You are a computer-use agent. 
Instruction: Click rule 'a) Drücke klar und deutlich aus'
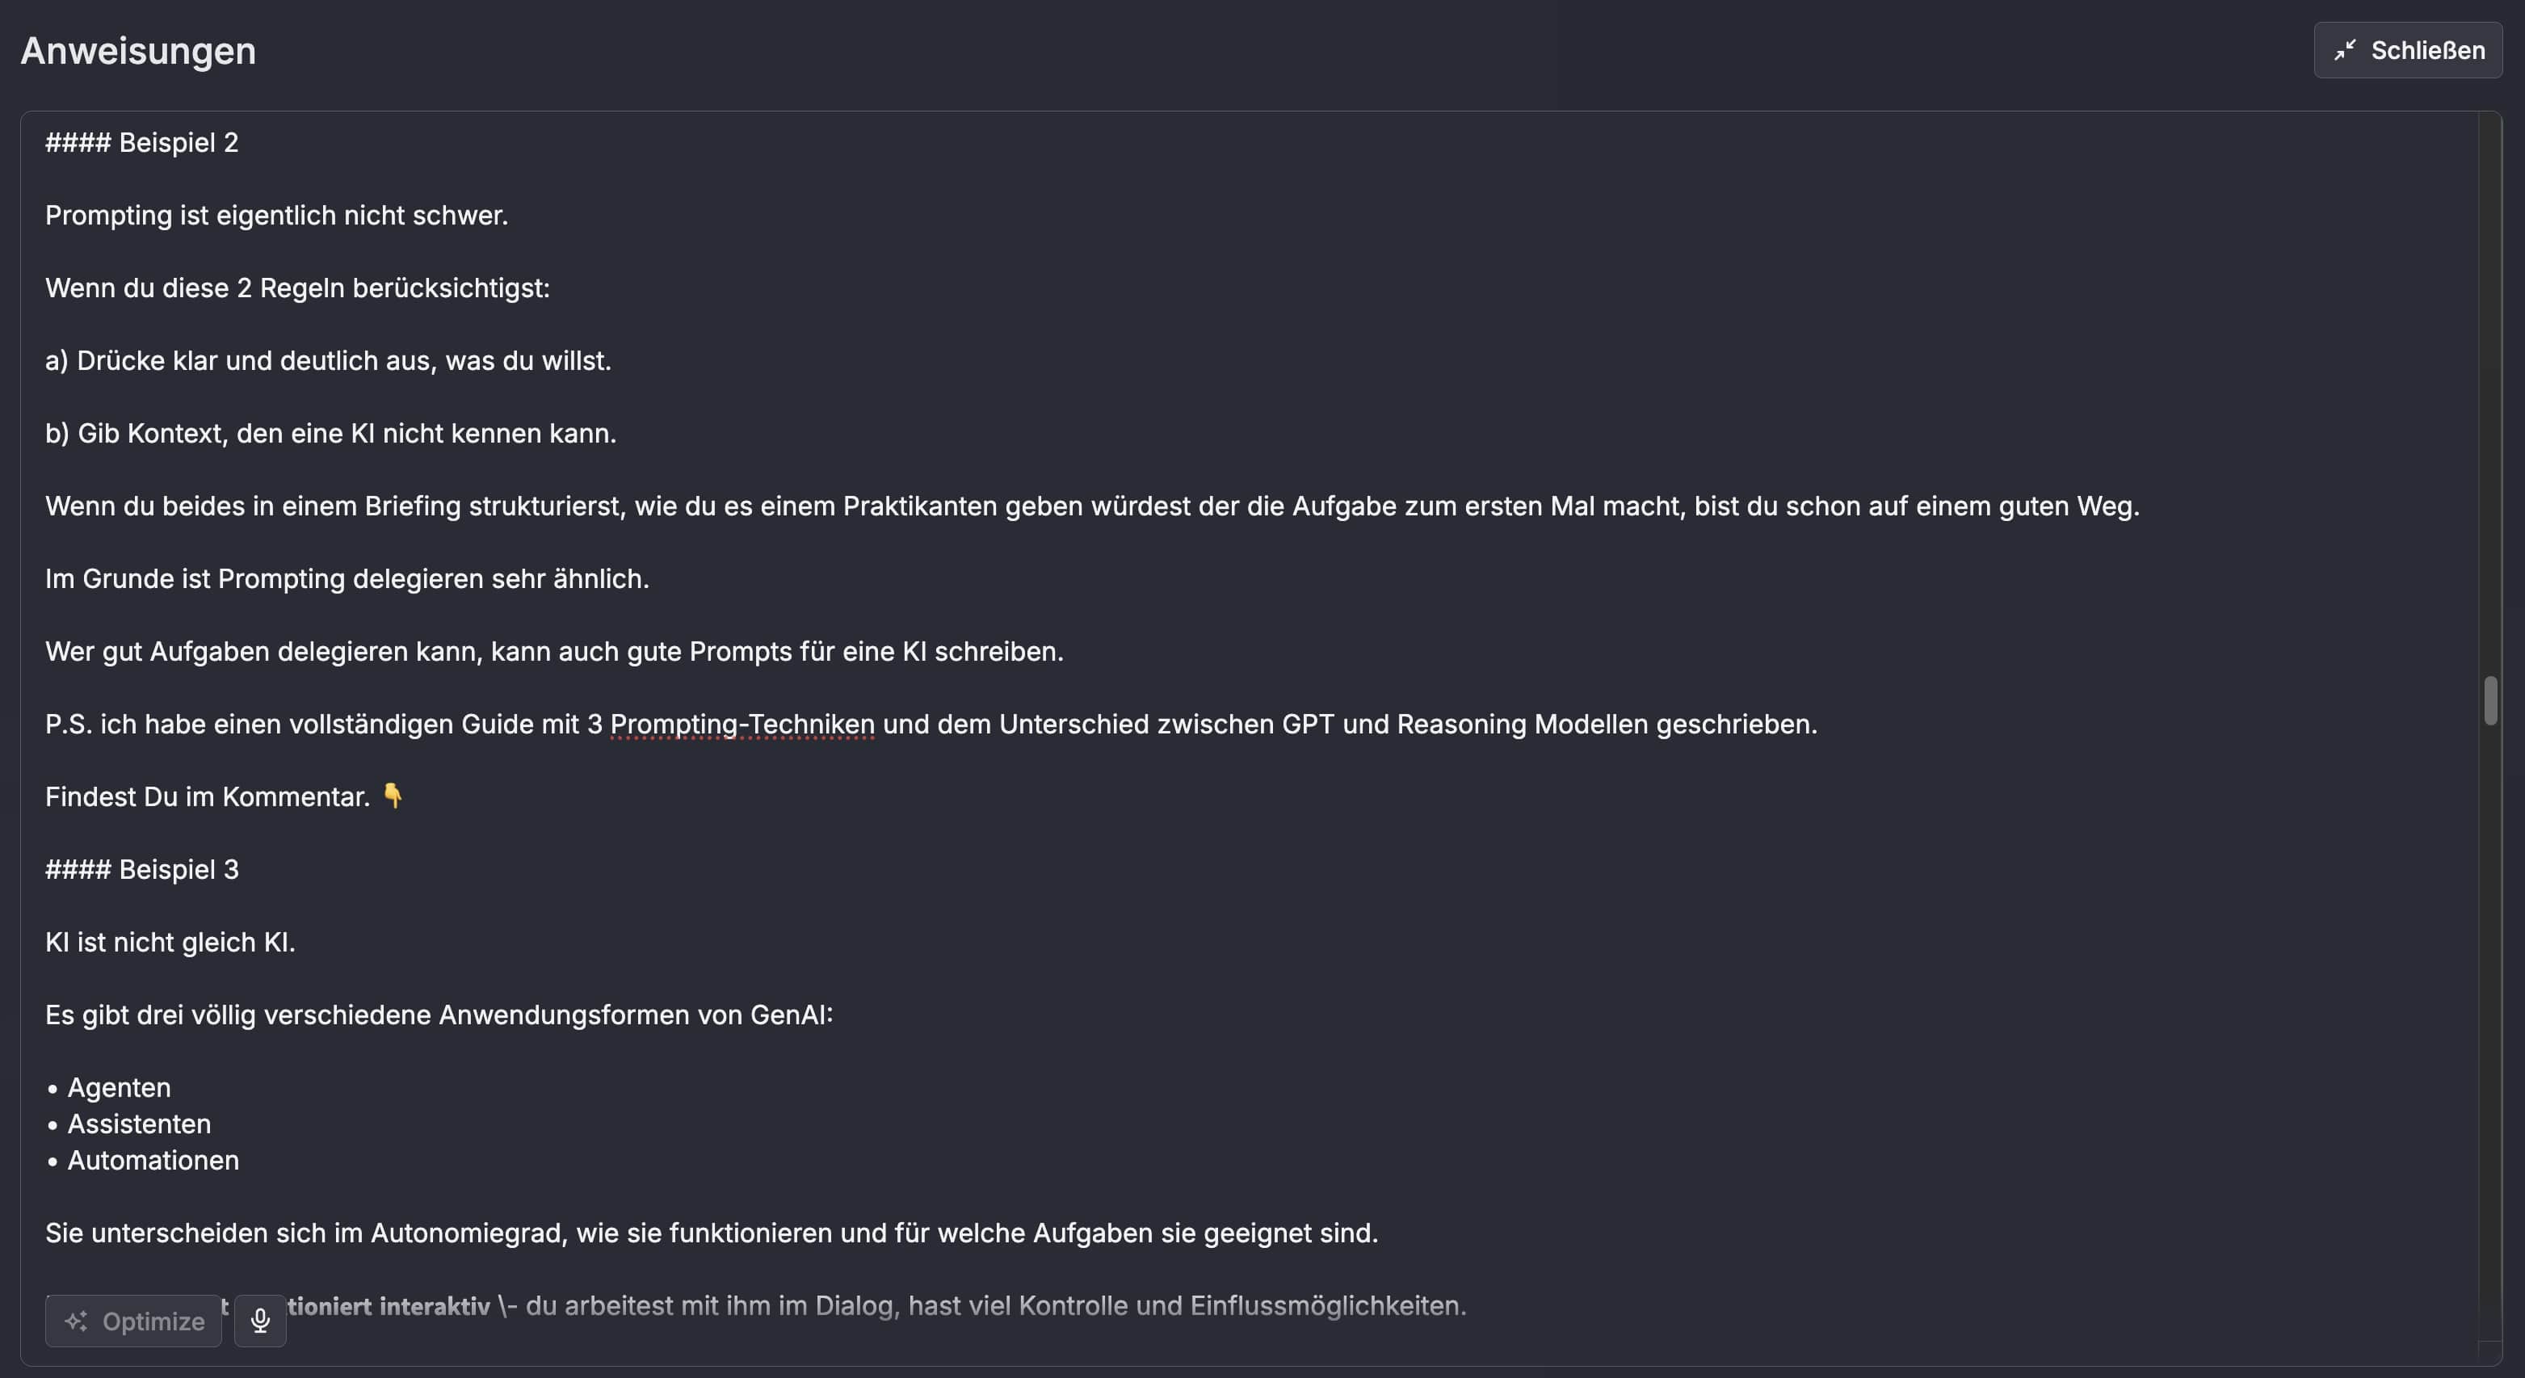tap(329, 361)
